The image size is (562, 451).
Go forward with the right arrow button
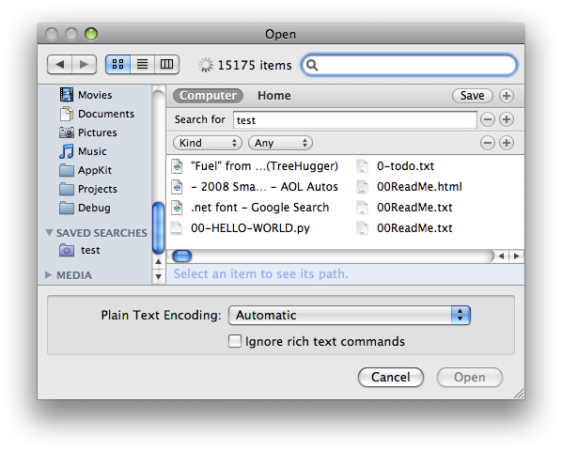[x=85, y=65]
